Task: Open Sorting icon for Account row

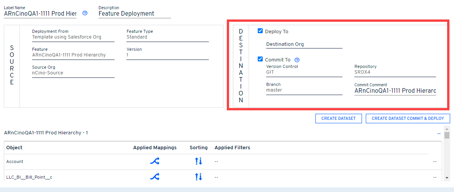Action: (199, 161)
